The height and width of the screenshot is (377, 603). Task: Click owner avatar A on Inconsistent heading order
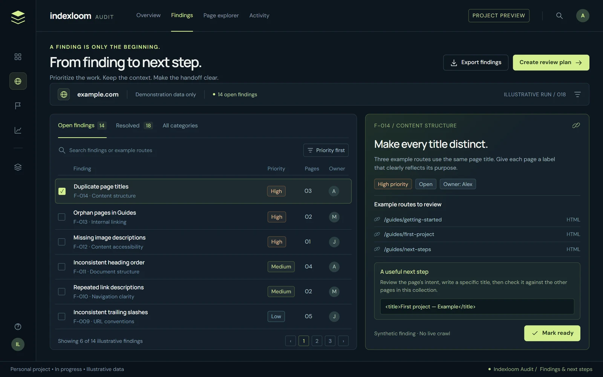334,267
